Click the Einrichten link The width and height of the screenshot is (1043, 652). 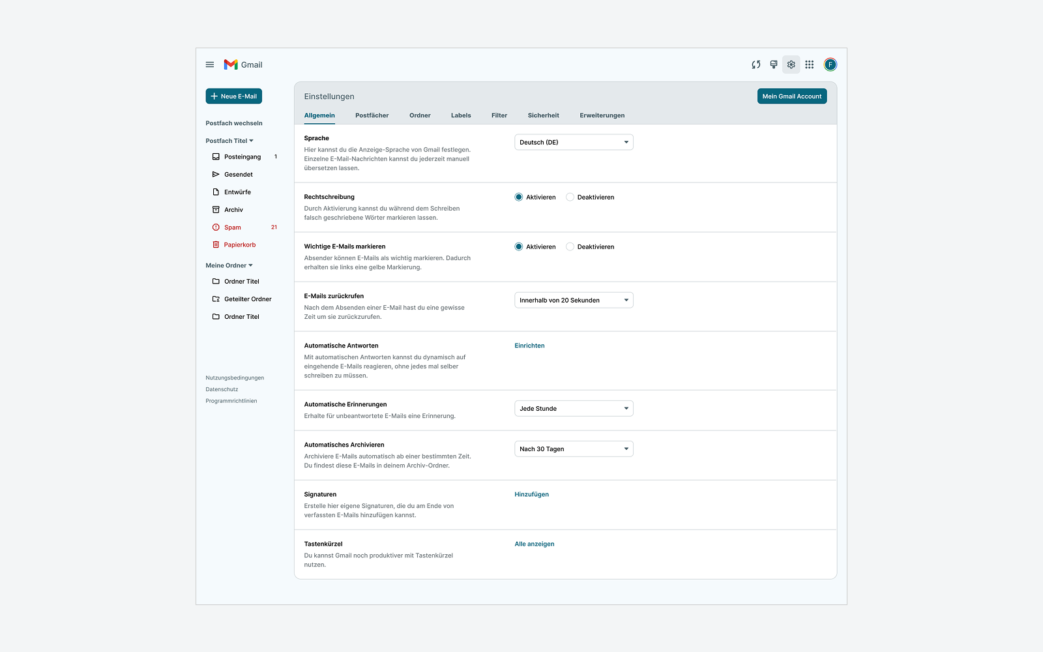529,346
